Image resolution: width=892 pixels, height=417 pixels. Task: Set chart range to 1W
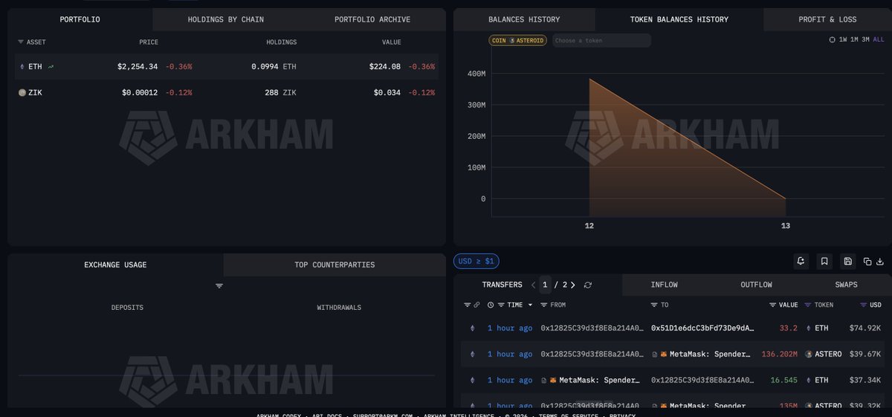[x=843, y=39]
